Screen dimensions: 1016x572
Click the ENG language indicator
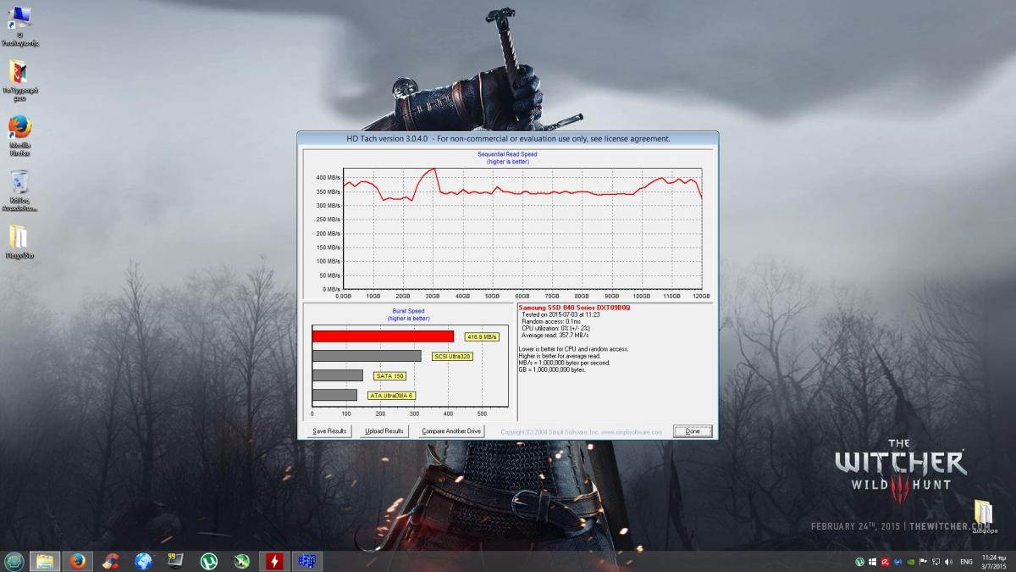click(x=966, y=562)
